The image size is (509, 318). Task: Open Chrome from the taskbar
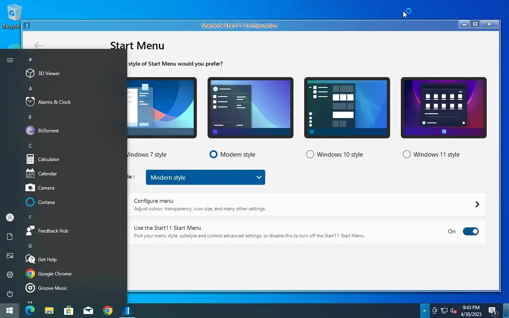107,310
